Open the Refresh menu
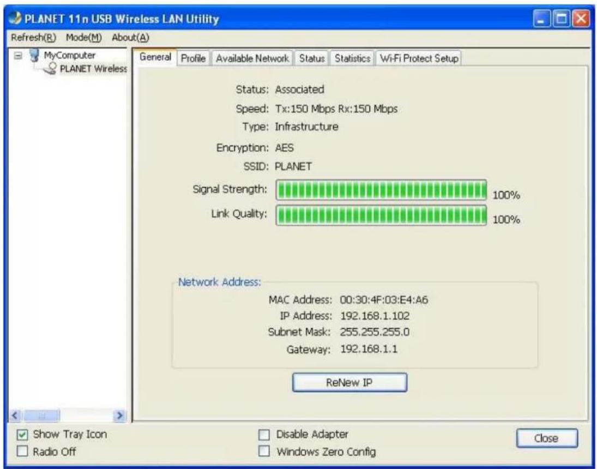 (x=33, y=37)
